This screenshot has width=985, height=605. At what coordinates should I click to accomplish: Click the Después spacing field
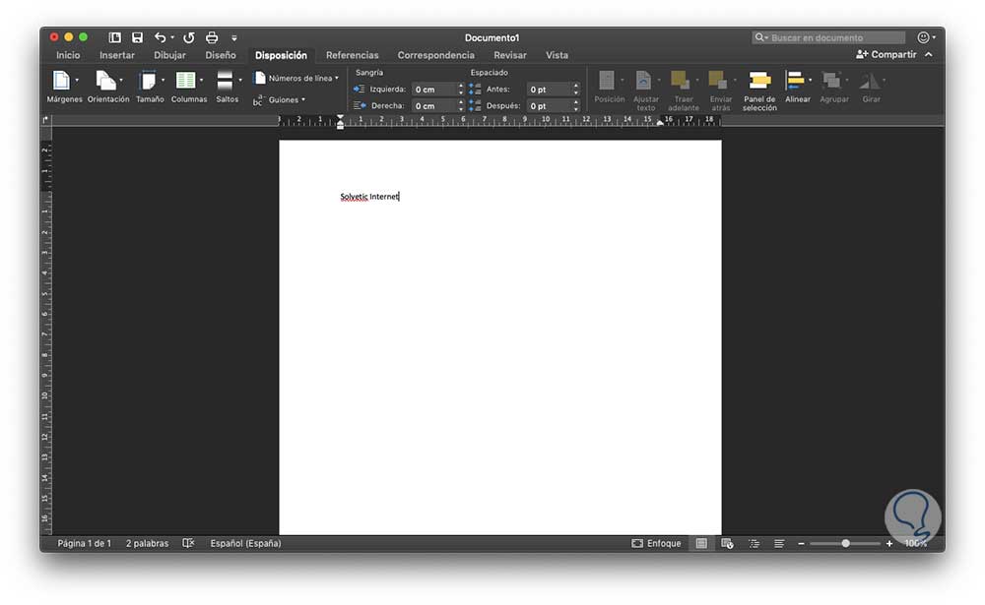[x=549, y=106]
